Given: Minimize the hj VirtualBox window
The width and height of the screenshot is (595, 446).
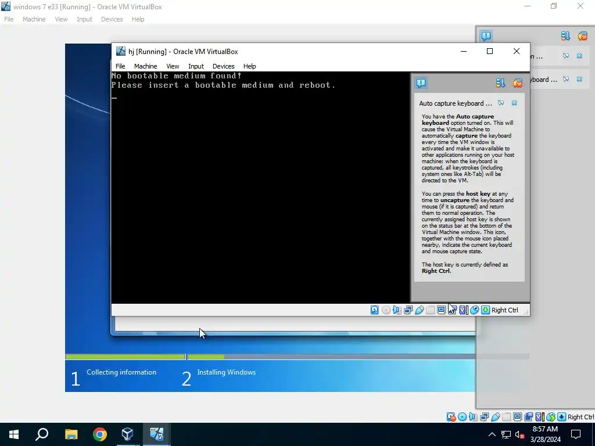Looking at the screenshot, I should pyautogui.click(x=463, y=51).
